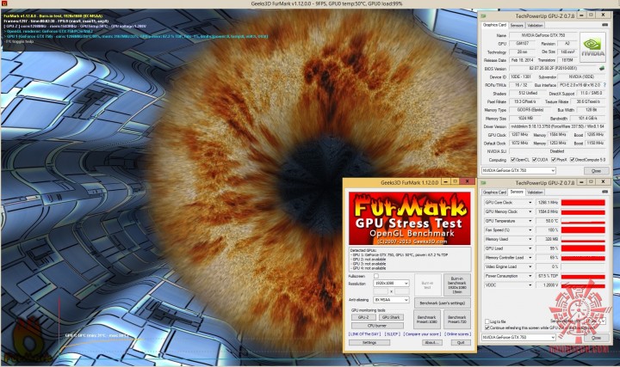
Task: Click the NVIDIA logo in GPU-Z
Action: click(592, 46)
